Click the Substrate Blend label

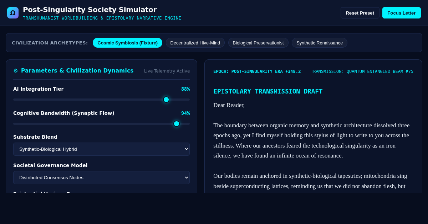pos(35,137)
